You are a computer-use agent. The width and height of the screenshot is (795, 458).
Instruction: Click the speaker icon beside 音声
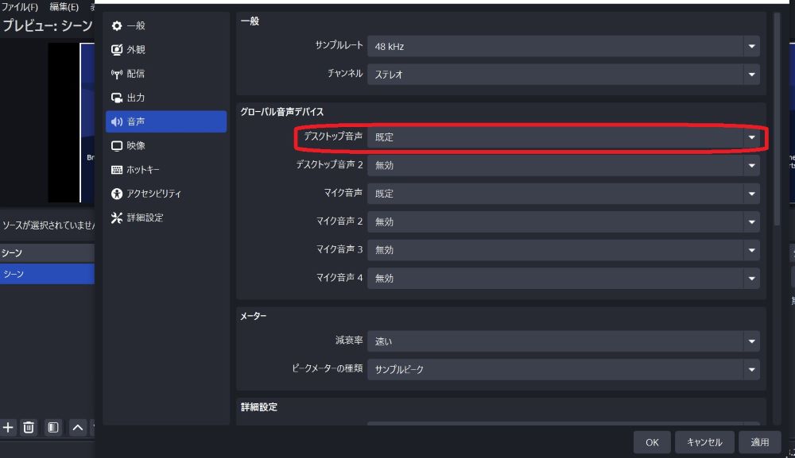[117, 121]
